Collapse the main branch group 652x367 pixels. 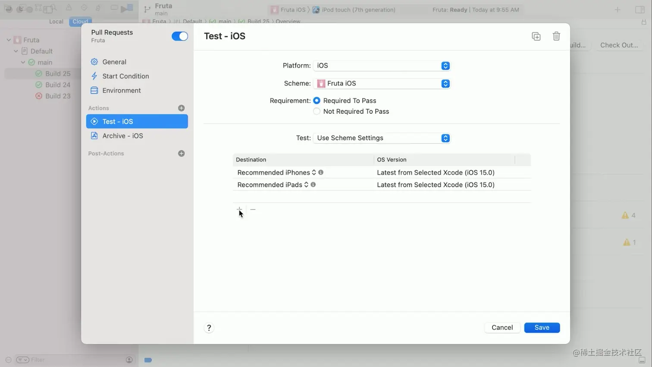pos(23,62)
